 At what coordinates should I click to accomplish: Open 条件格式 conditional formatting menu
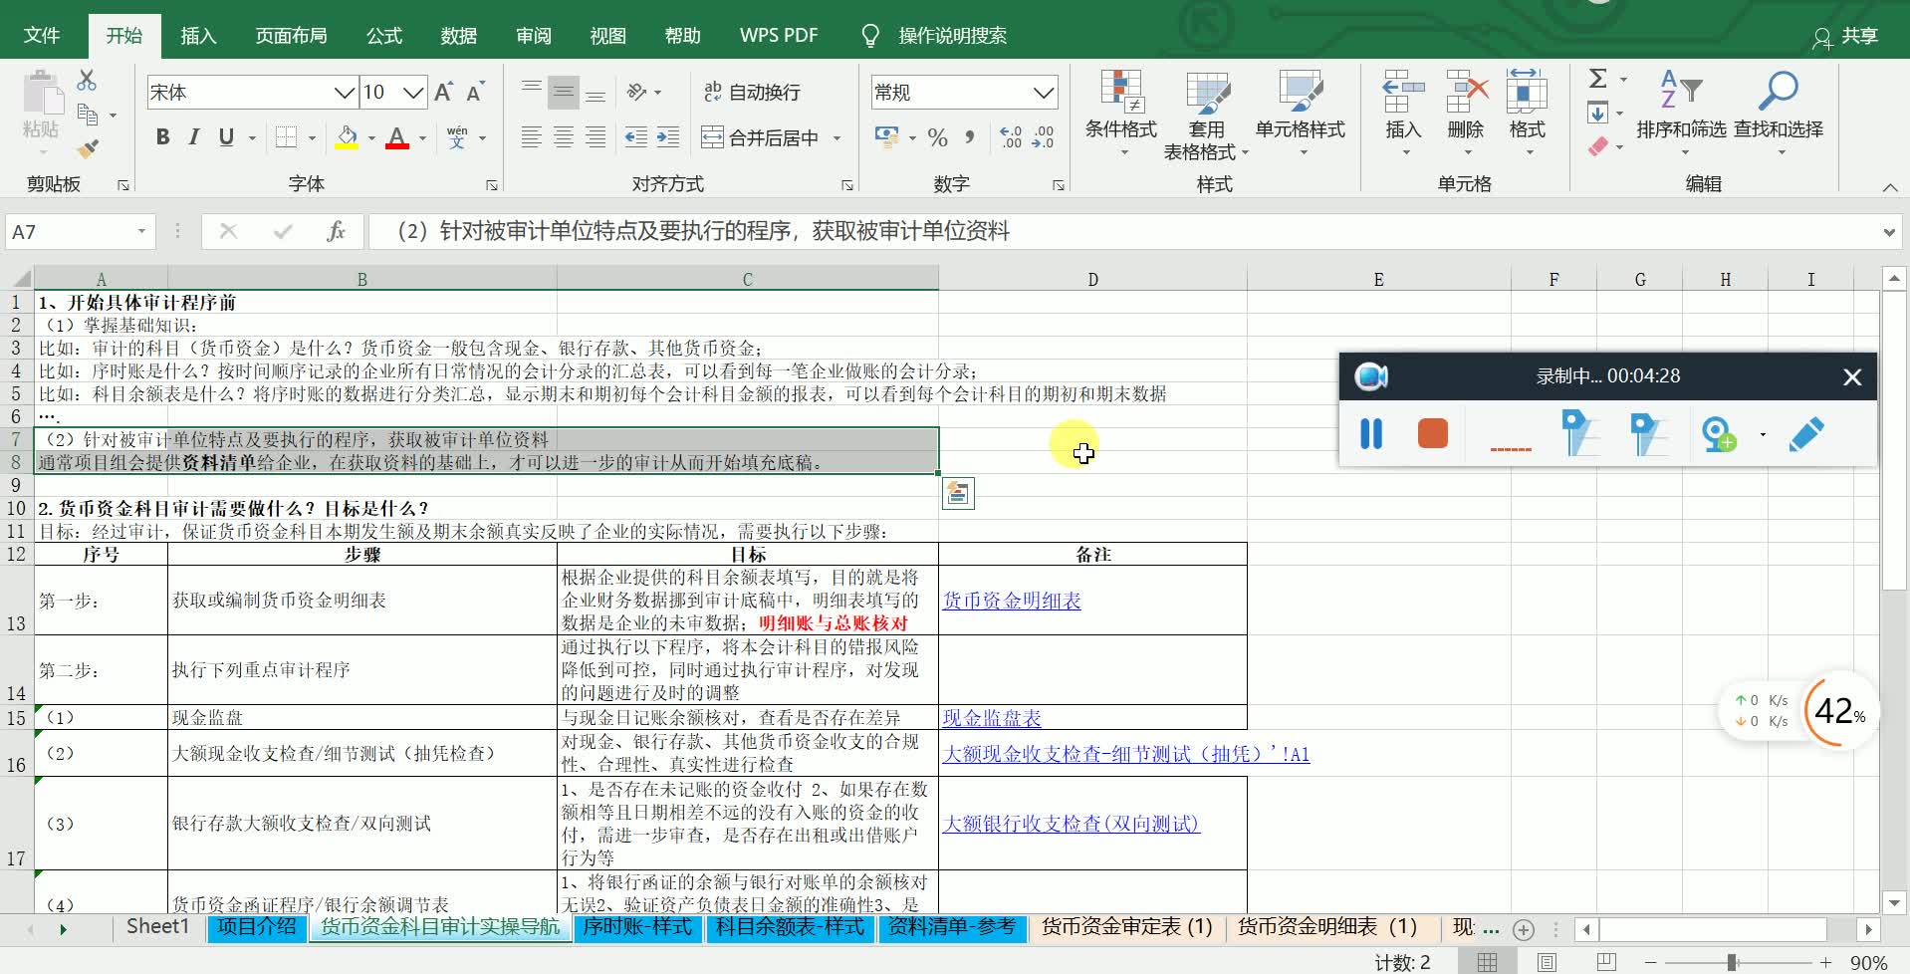pos(1121,115)
